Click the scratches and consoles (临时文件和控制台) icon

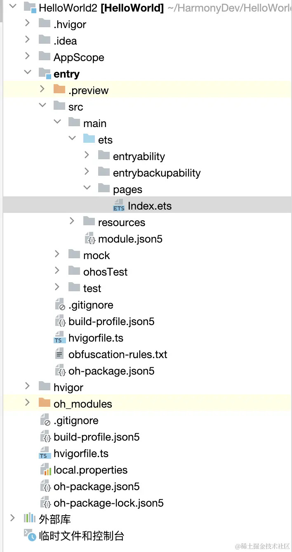point(30,535)
